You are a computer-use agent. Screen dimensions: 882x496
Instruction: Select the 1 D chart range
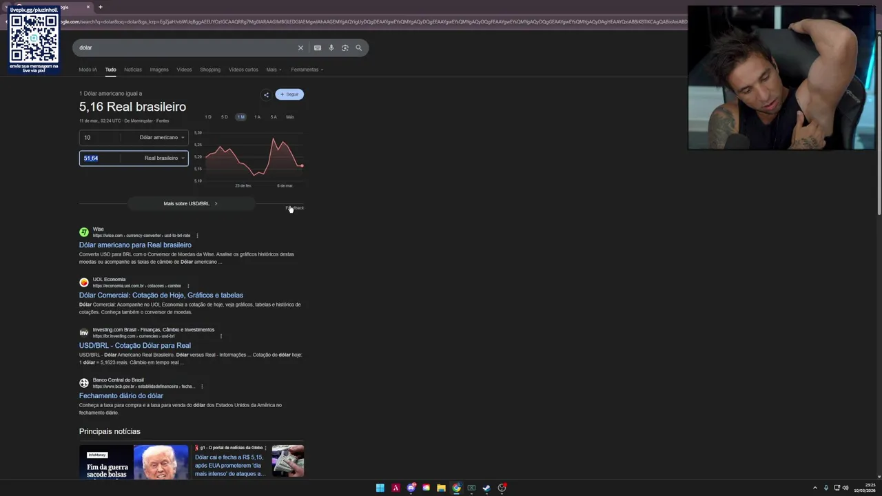208,117
